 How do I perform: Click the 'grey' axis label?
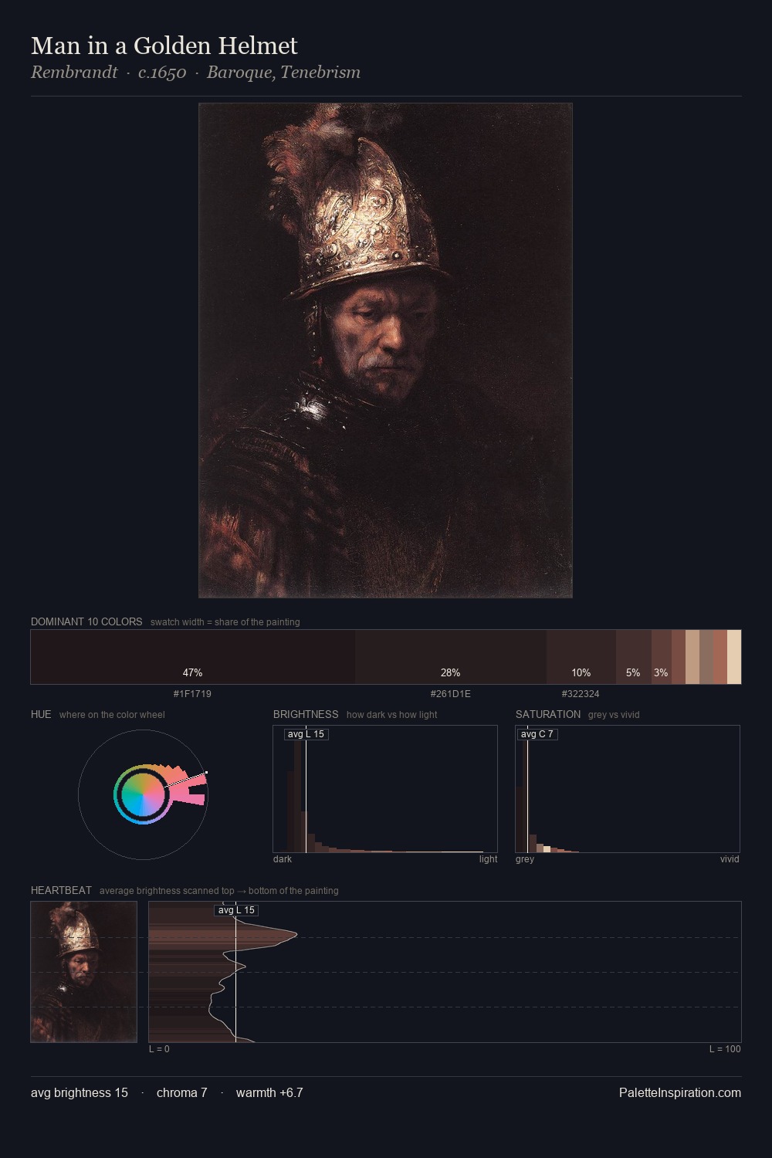(x=525, y=859)
